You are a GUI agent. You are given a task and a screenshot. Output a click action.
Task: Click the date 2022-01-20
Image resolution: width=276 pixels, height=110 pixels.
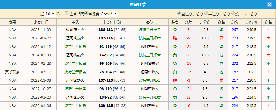coord(41,97)
